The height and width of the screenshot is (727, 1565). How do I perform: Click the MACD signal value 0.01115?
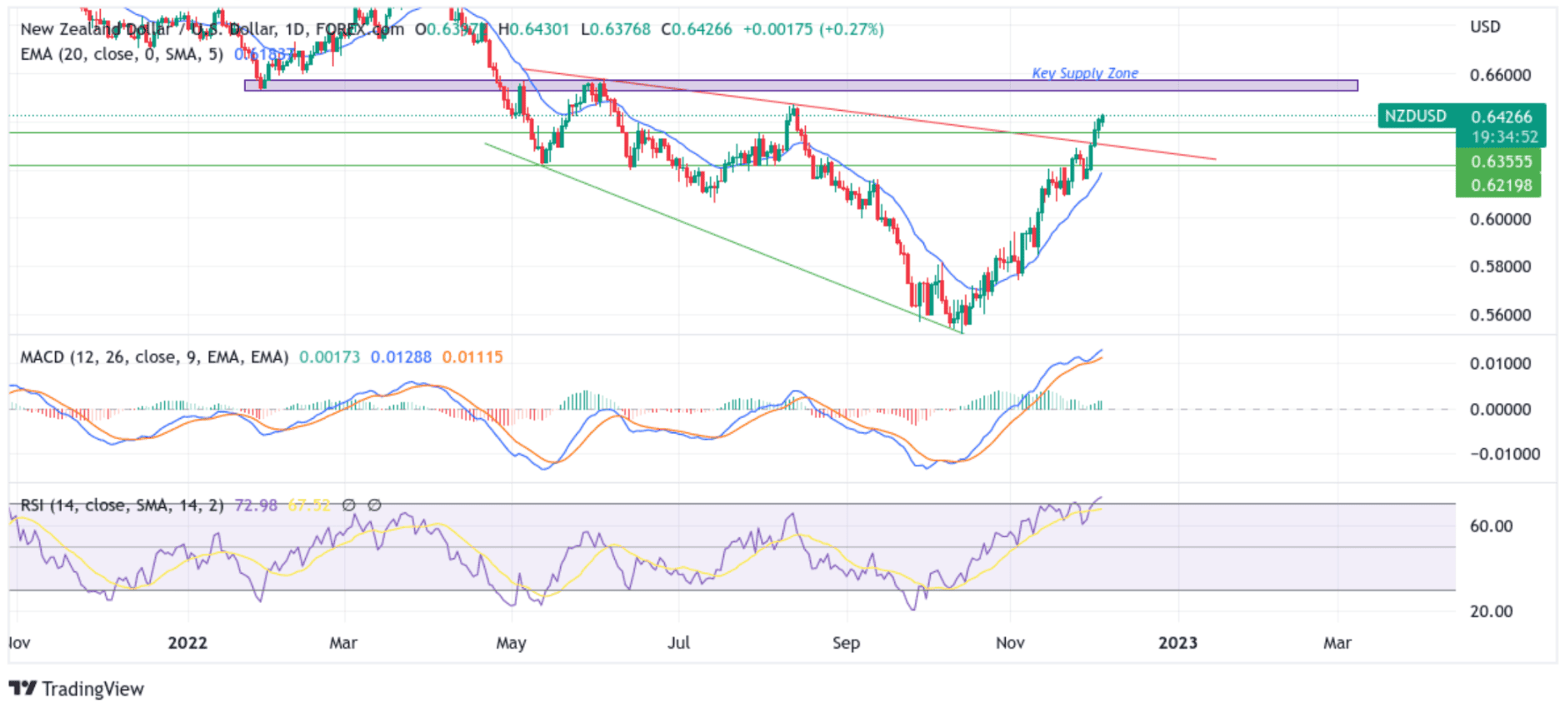[x=472, y=357]
